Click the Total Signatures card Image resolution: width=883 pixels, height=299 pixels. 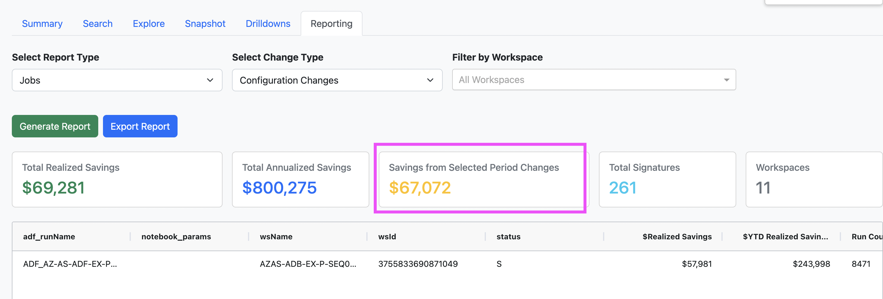[x=667, y=179]
